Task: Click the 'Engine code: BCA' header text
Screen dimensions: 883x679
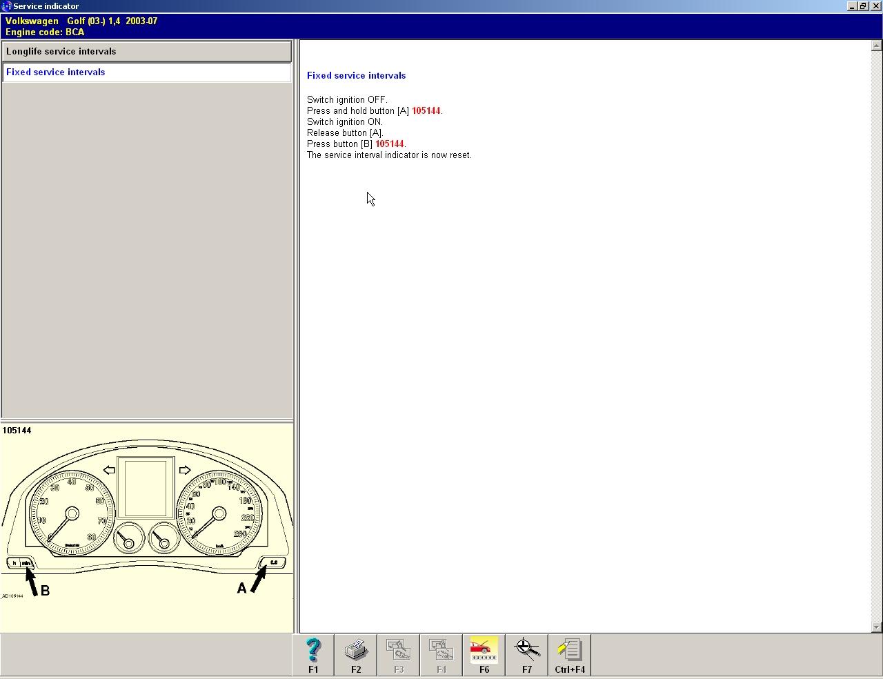Action: (45, 32)
